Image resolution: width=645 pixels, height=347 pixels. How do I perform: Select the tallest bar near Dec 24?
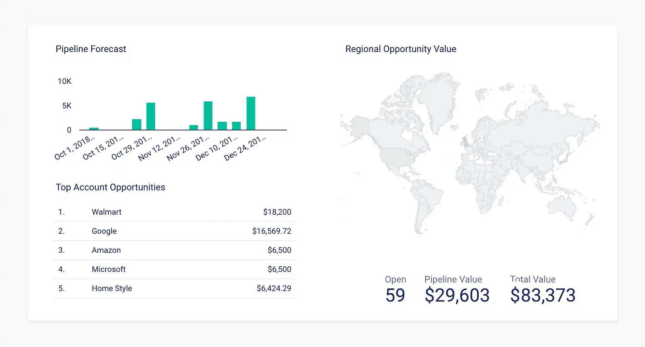pyautogui.click(x=251, y=113)
